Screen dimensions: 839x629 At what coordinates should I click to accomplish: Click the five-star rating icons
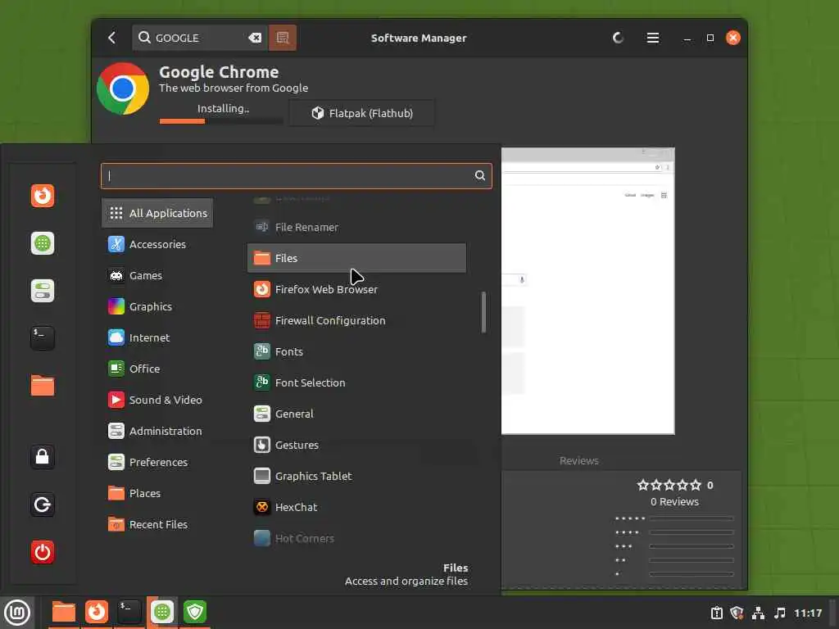(x=669, y=485)
